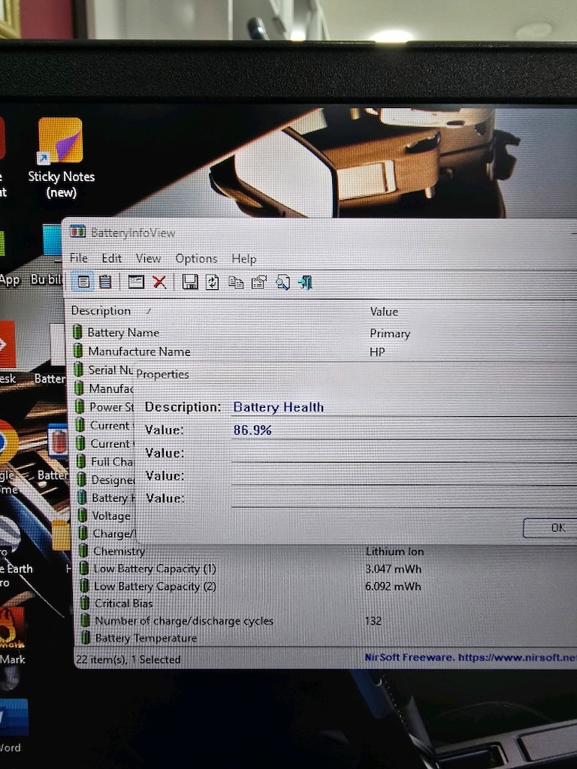Click the 86.9% value field

tap(403, 430)
